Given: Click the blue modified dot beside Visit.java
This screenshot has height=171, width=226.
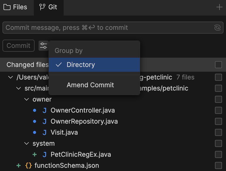Looking at the screenshot, I should [35, 132].
